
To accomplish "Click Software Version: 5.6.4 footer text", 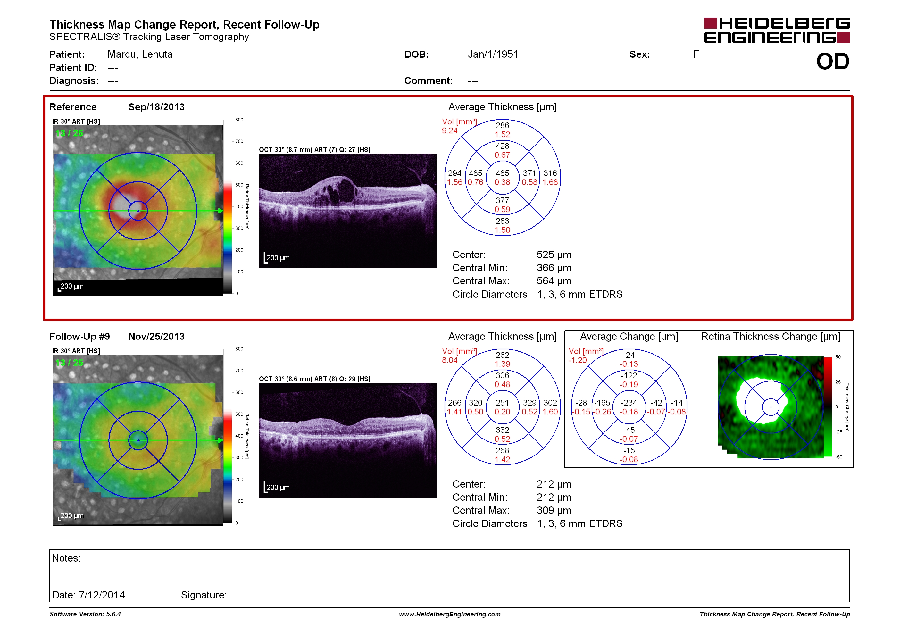I will [85, 614].
